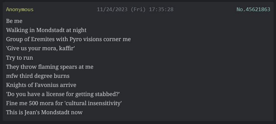276x124 pixels.
Task: Click the 'Fine me 500 mora' line
Action: pos(64,103)
